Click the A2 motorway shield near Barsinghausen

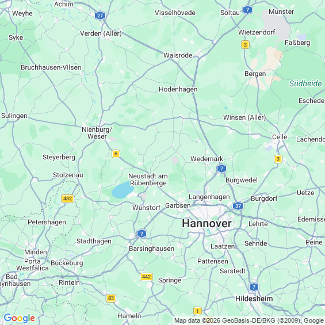coord(142,234)
